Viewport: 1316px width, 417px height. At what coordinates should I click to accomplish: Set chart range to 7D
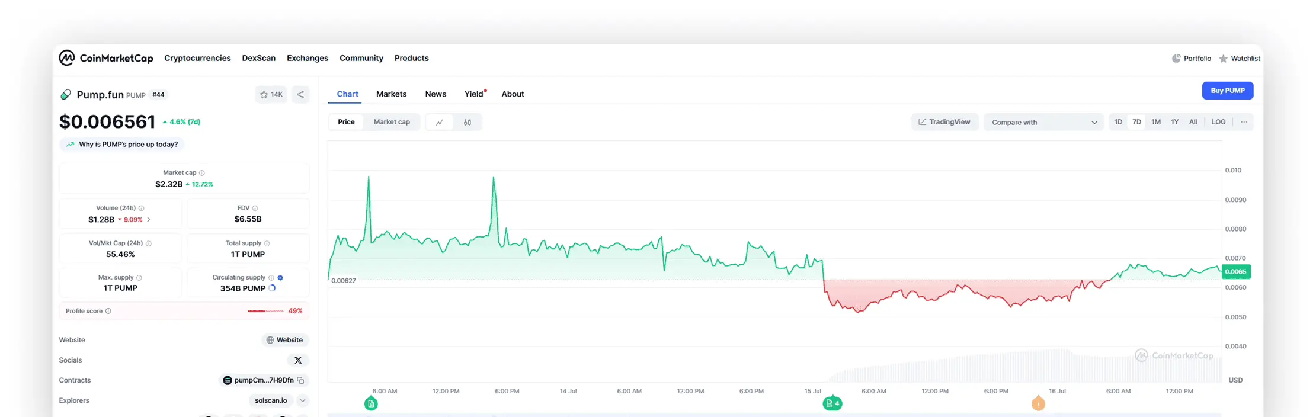click(x=1137, y=122)
